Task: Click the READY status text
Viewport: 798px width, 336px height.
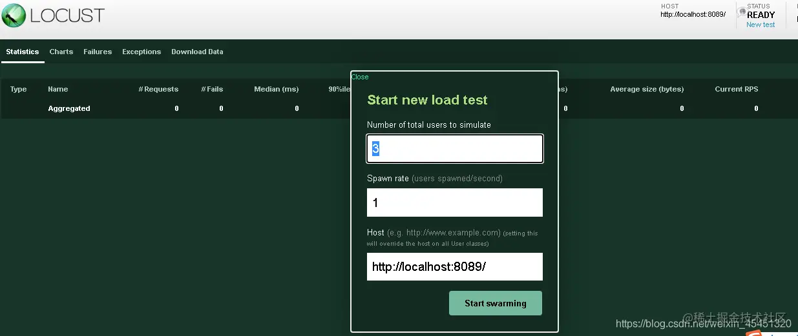Action: tap(761, 15)
